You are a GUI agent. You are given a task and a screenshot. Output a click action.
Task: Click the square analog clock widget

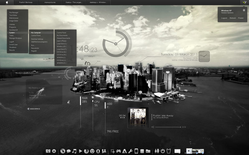pyautogui.click(x=204, y=56)
